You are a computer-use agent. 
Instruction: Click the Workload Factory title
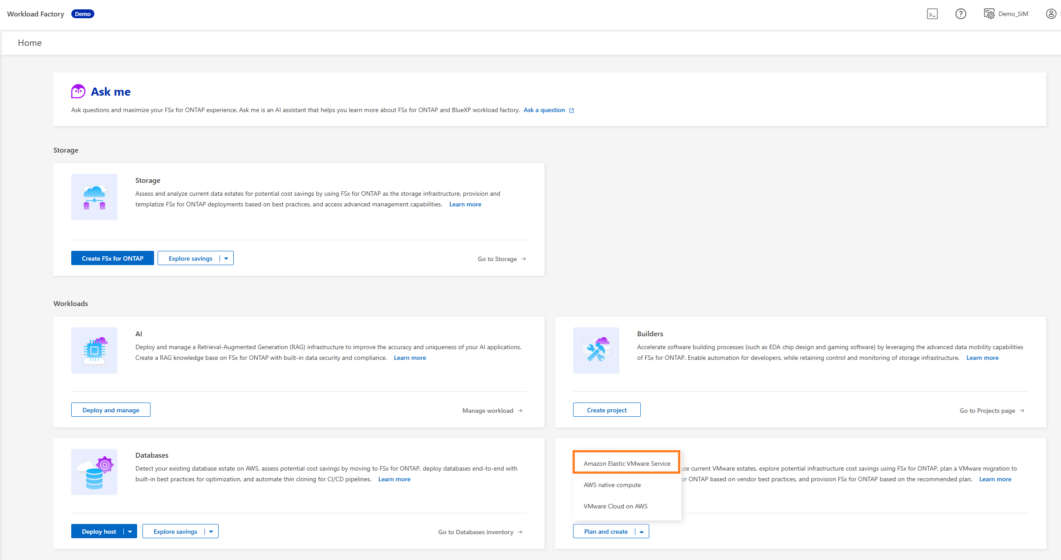tap(36, 14)
